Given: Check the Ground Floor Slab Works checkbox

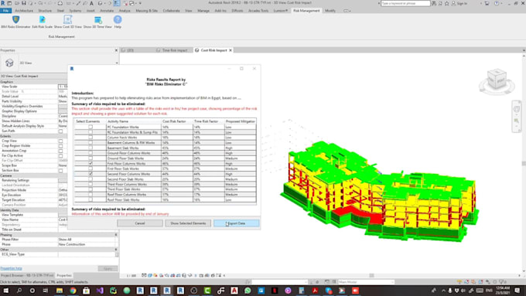Looking at the screenshot, I should tap(91, 158).
